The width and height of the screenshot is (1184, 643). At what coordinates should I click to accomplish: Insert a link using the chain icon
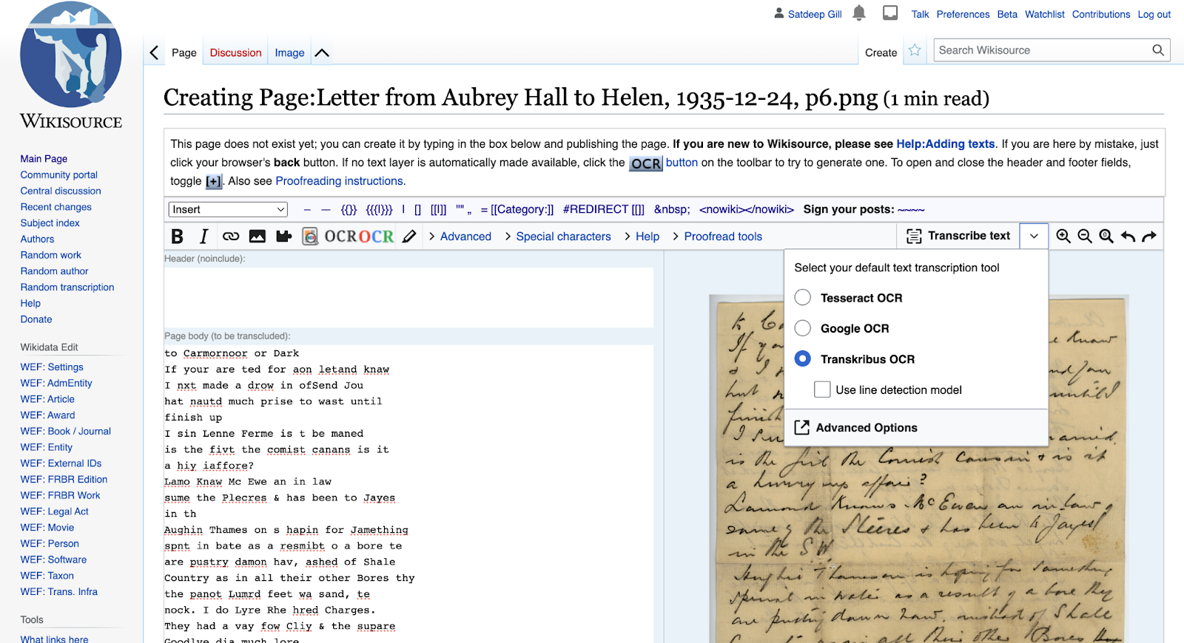pyautogui.click(x=231, y=237)
